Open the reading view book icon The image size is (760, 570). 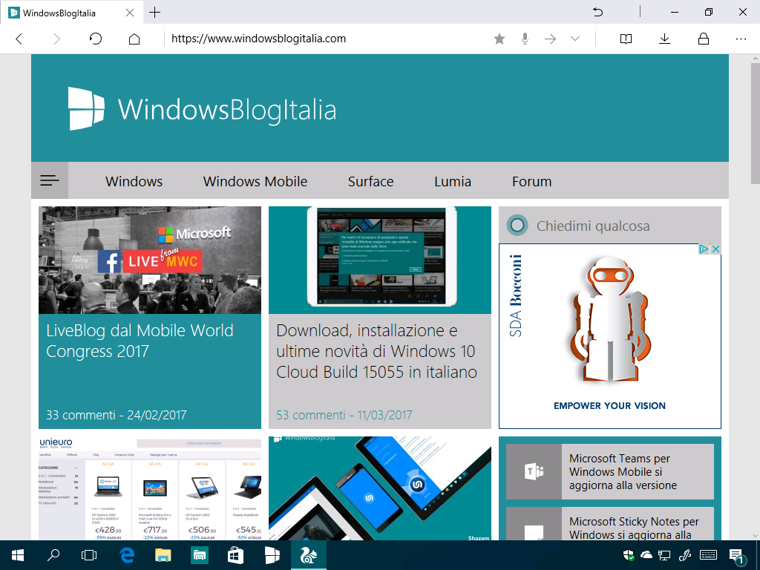click(626, 39)
